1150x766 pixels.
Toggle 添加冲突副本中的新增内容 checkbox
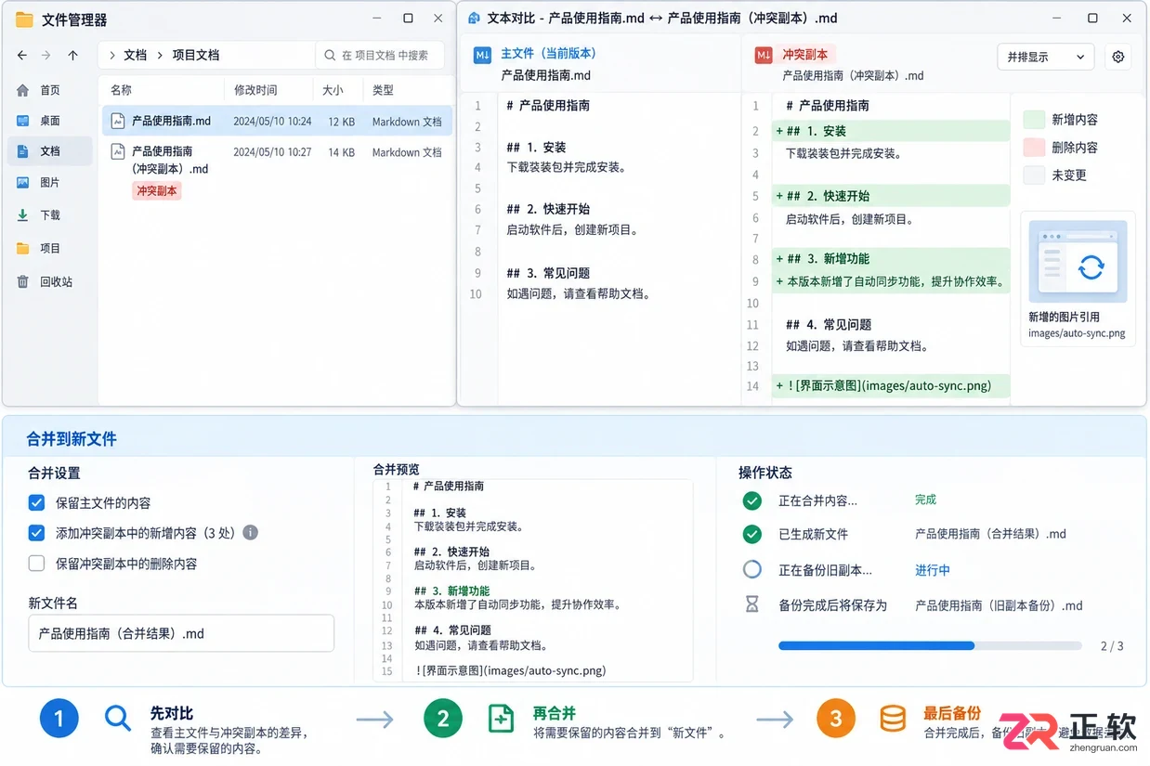pos(37,533)
